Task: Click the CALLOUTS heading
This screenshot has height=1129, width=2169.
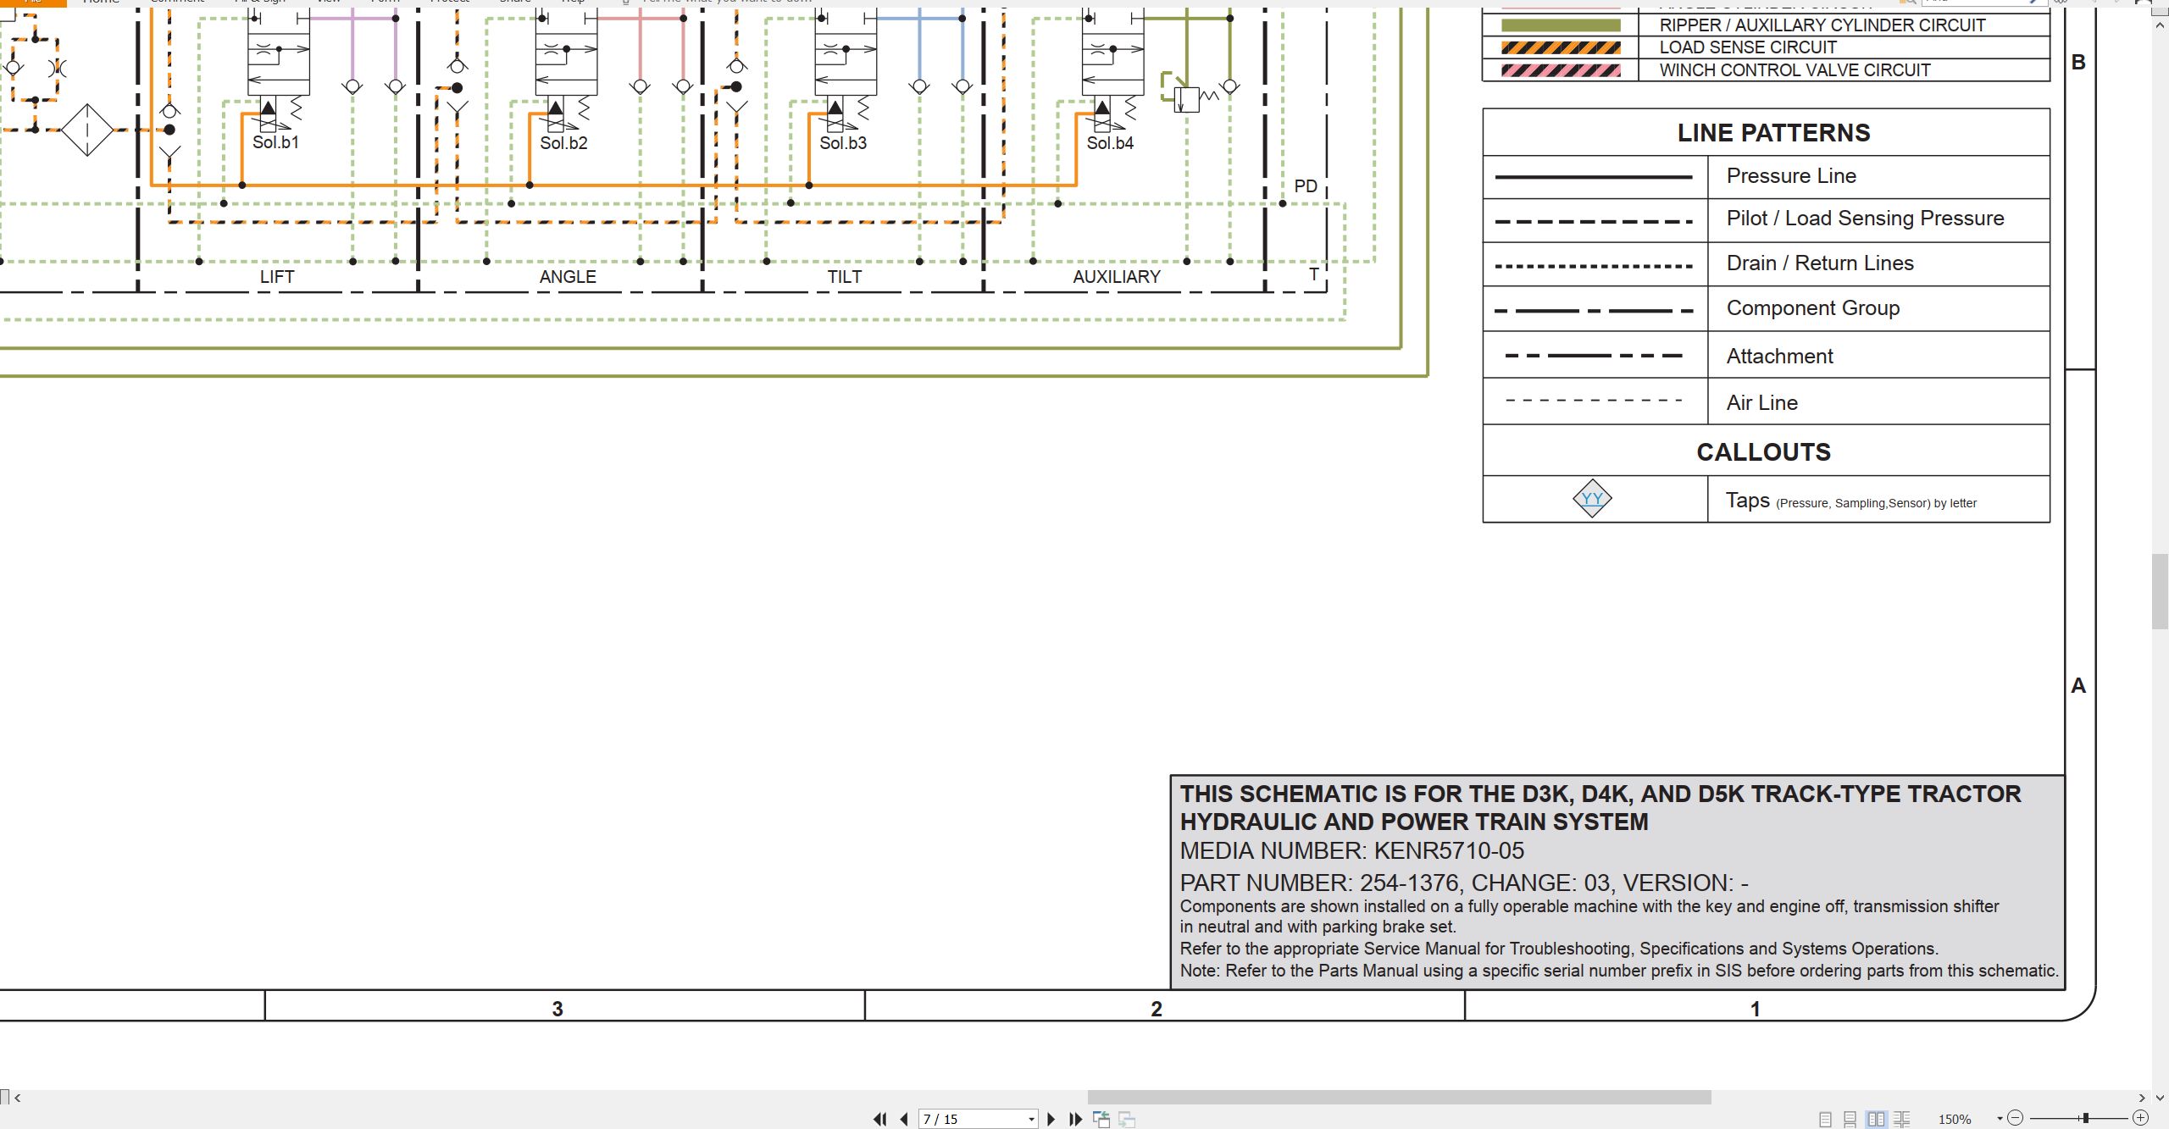Action: click(x=1763, y=452)
